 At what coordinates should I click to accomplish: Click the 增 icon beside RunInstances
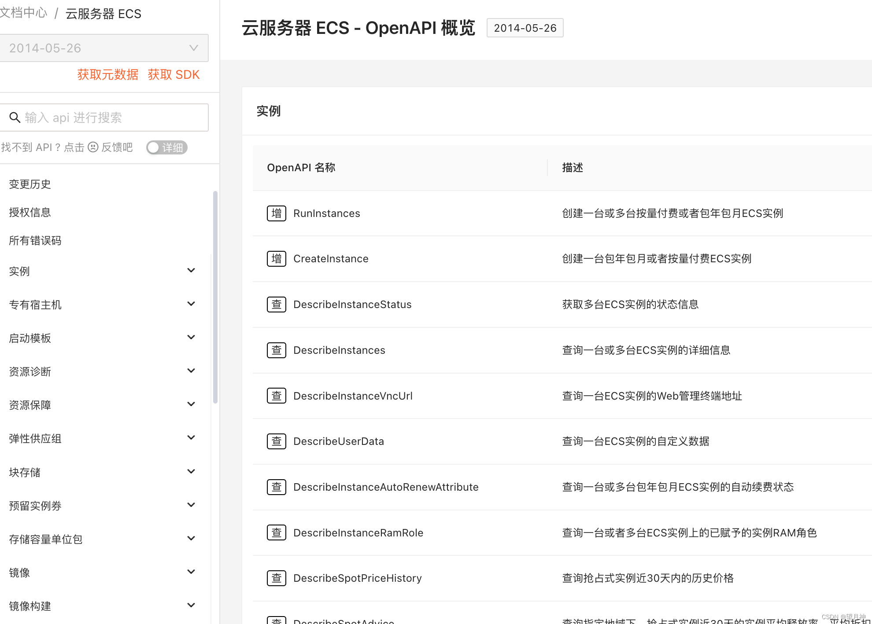(277, 213)
